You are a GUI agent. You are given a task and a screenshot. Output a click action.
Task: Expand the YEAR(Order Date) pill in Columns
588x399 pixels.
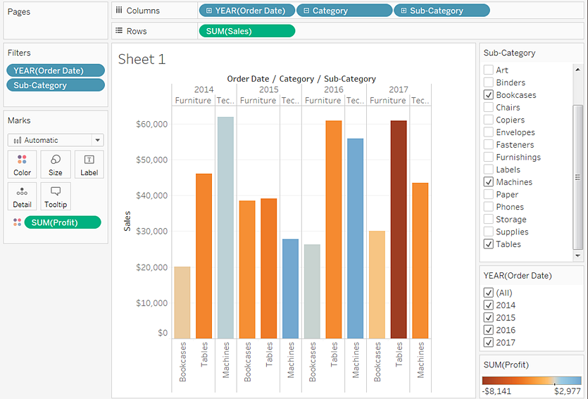click(209, 11)
